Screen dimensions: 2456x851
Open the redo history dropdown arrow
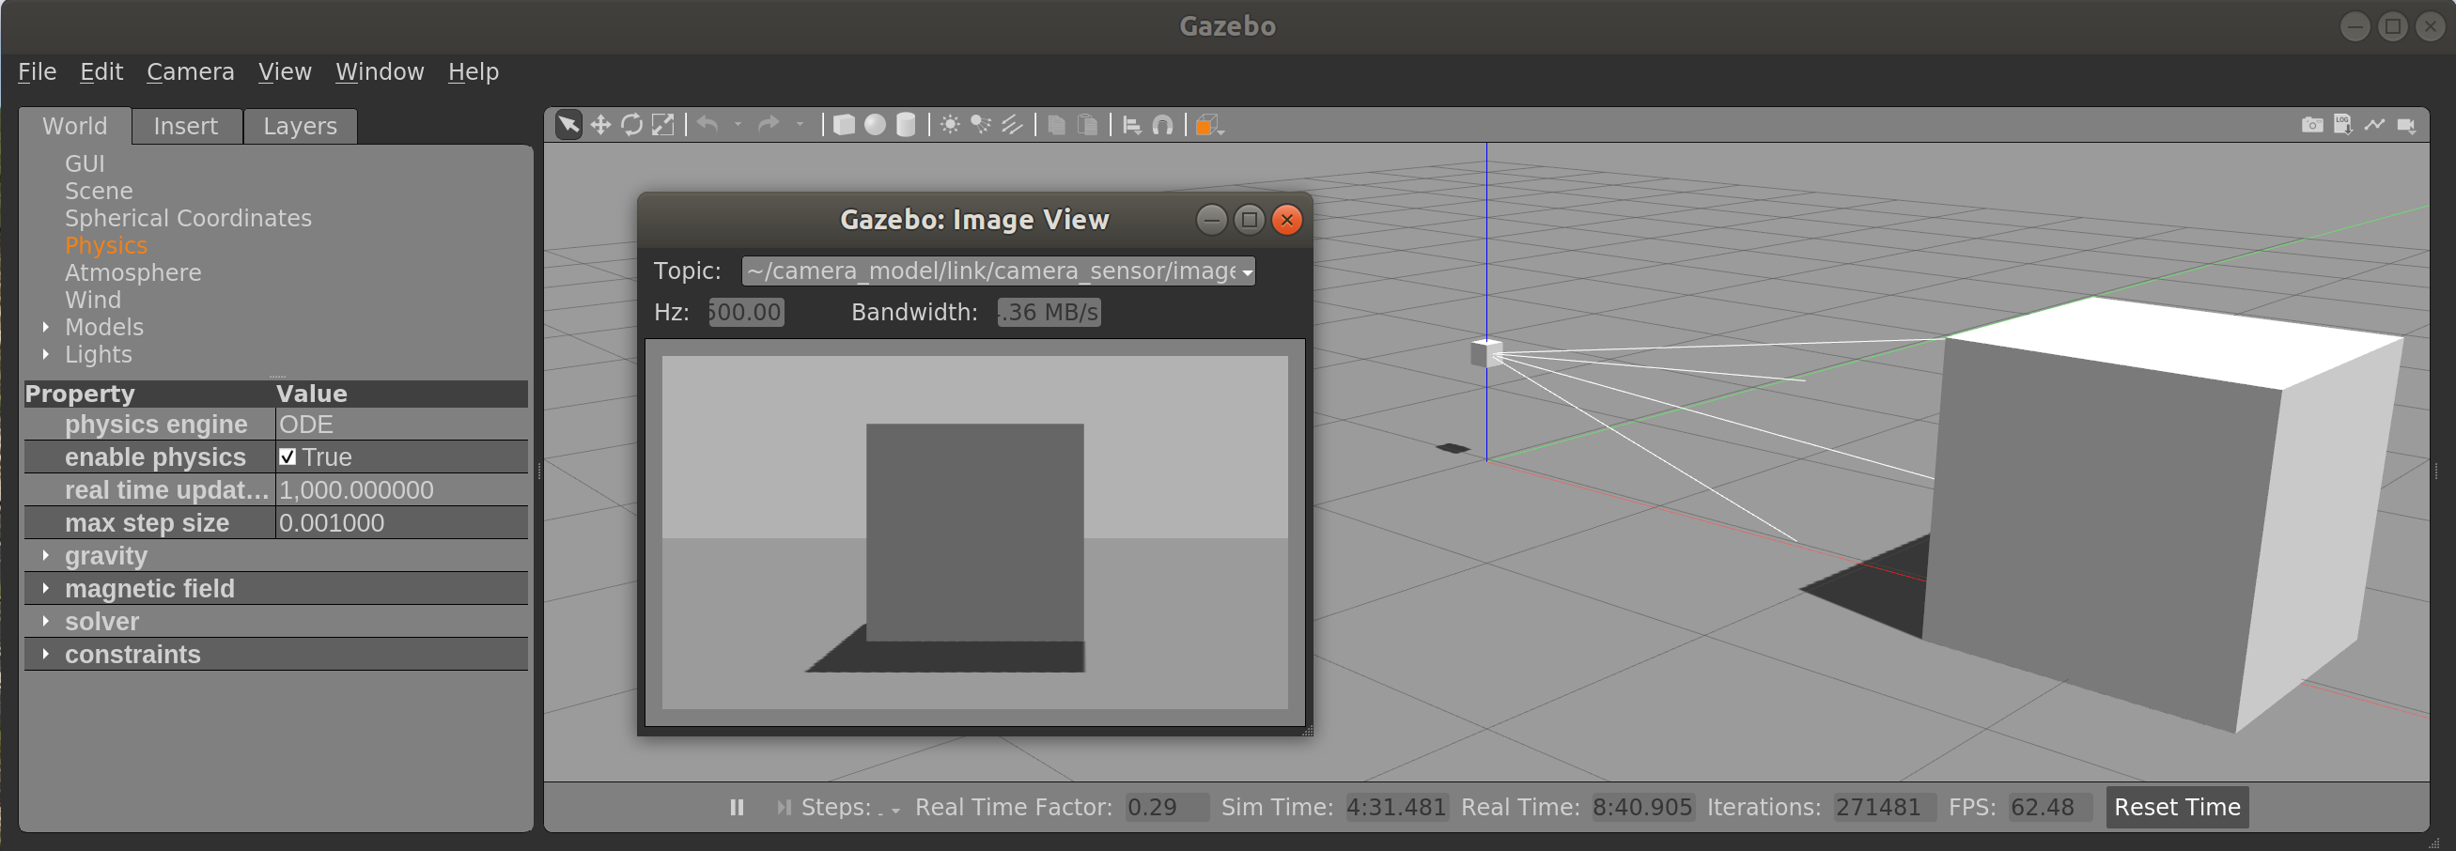[800, 125]
